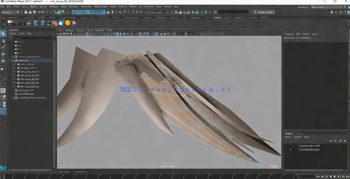Viewport: 350px width, 179px height.
Task: Toggle P playback box on second layer
Action: pos(291,150)
